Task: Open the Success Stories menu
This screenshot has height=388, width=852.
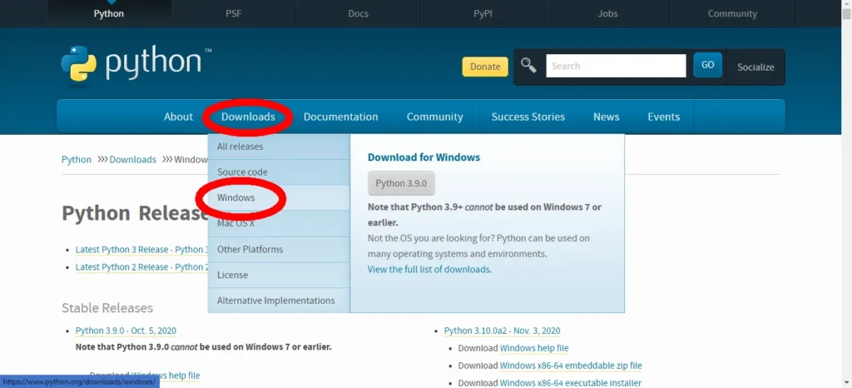Action: 528,117
